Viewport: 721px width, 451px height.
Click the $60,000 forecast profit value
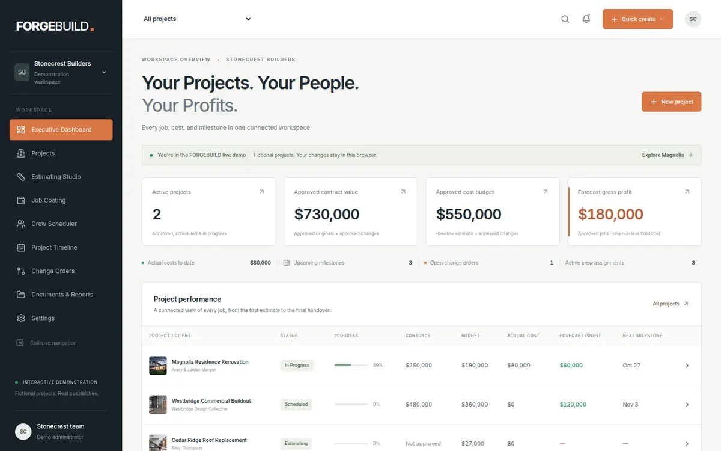[571, 366]
